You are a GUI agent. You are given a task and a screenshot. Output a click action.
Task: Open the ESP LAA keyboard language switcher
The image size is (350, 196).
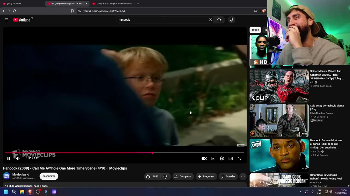[319, 192]
